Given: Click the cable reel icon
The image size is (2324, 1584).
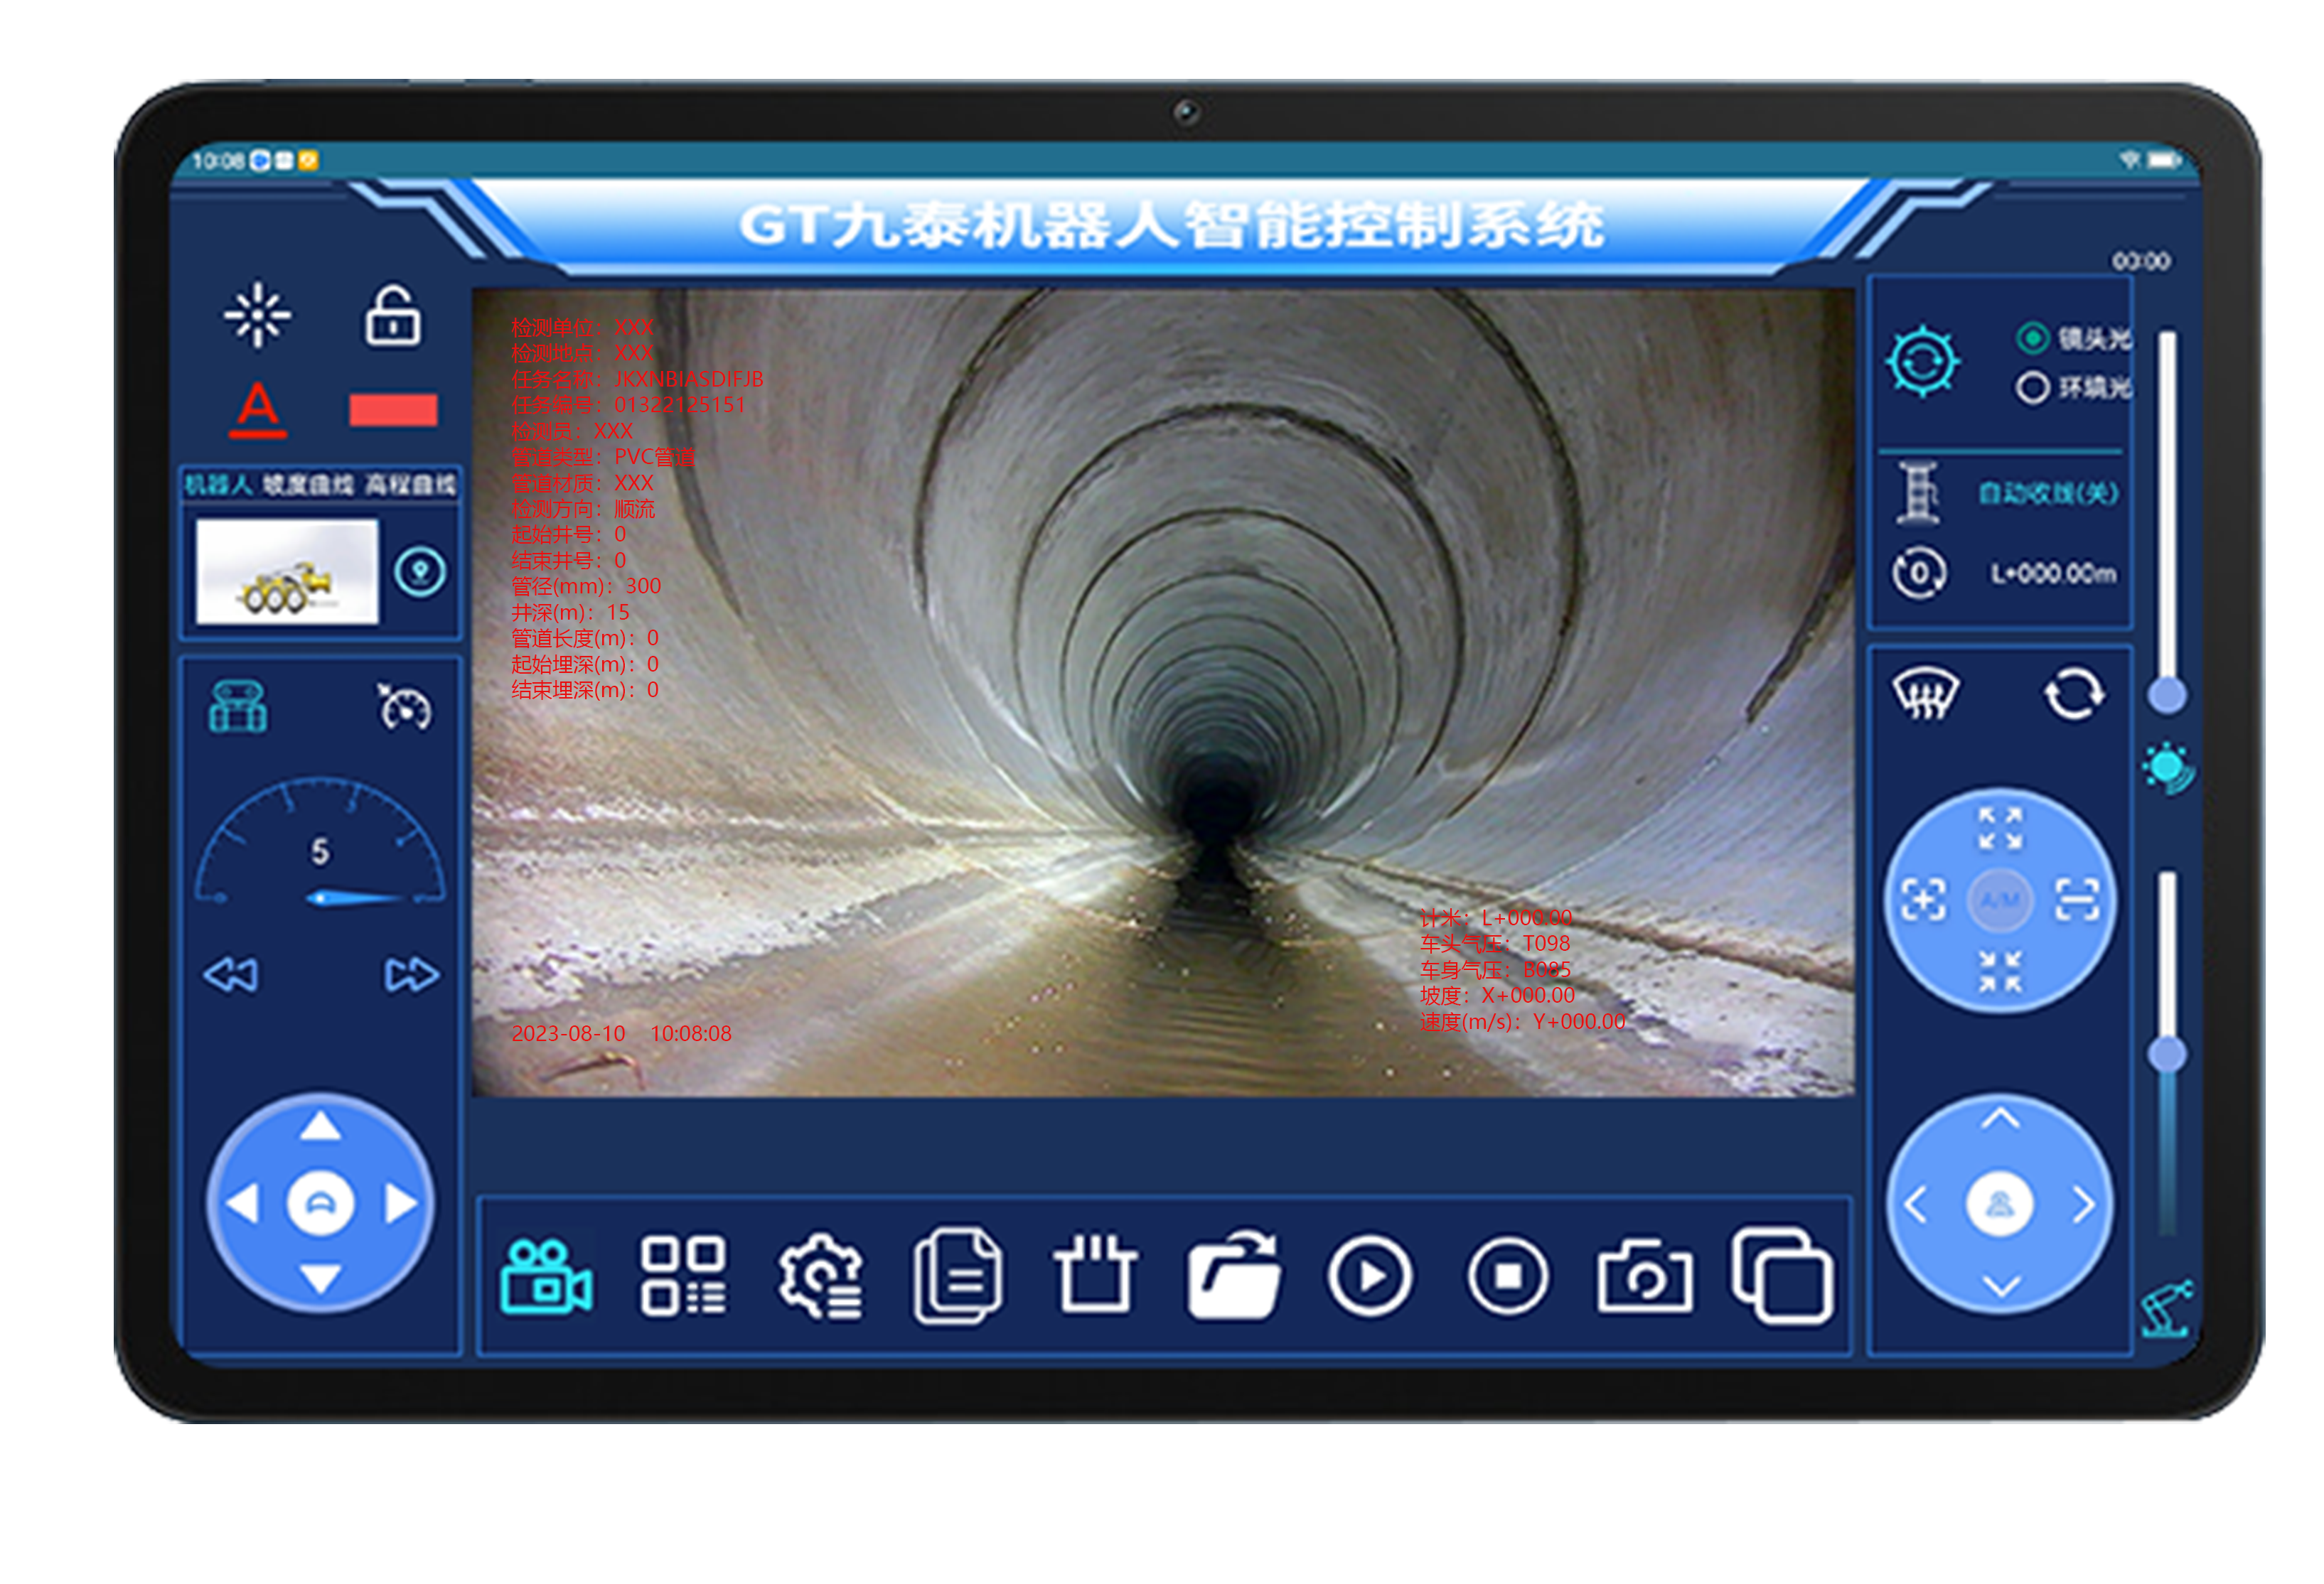Looking at the screenshot, I should [1918, 492].
